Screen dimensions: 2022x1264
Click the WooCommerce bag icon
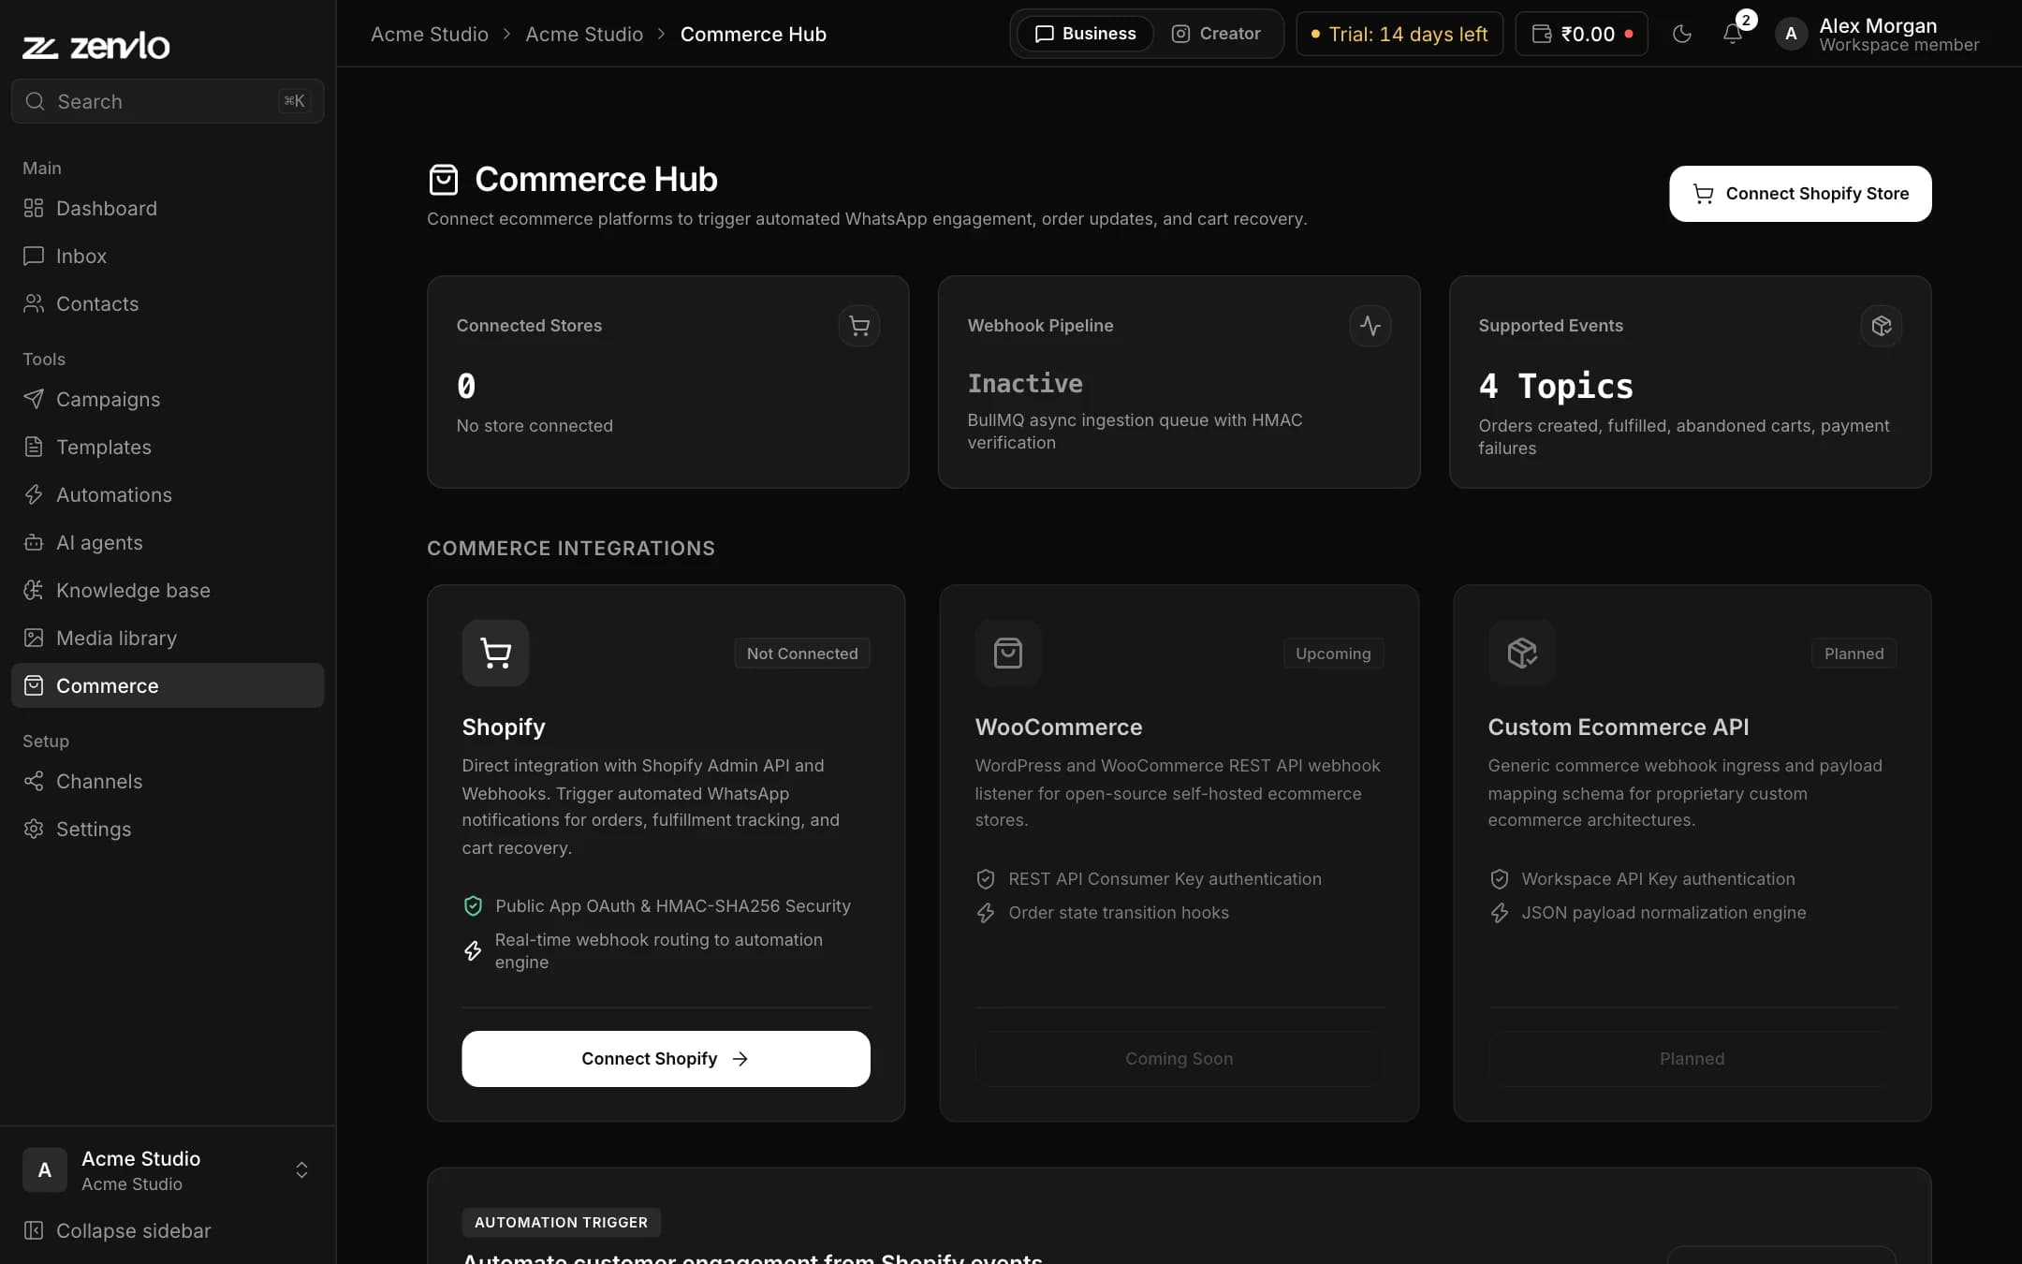click(1008, 653)
